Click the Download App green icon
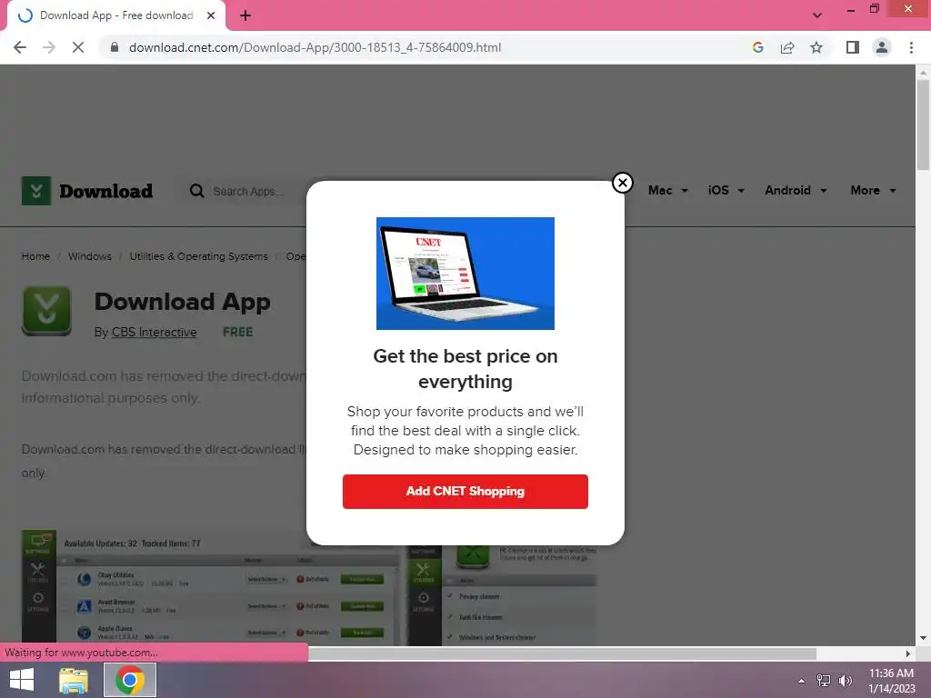Screen dimensions: 931x698 [46, 311]
